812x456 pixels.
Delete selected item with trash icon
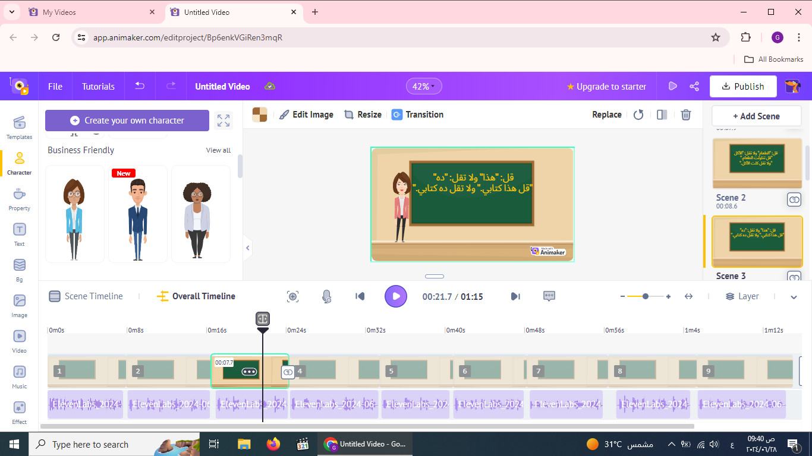(x=686, y=115)
